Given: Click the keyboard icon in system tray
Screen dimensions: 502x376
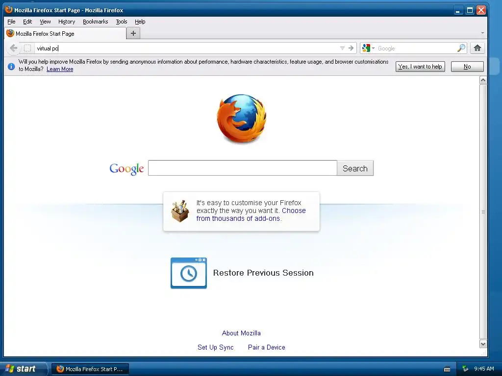Looking at the screenshot, I should point(447,369).
